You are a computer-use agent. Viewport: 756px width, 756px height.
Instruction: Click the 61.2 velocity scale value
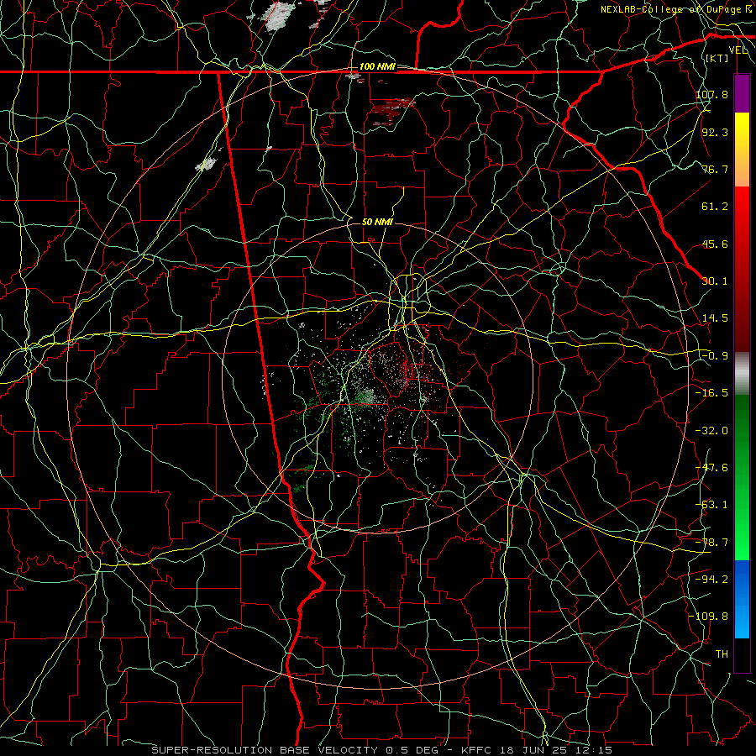point(715,207)
